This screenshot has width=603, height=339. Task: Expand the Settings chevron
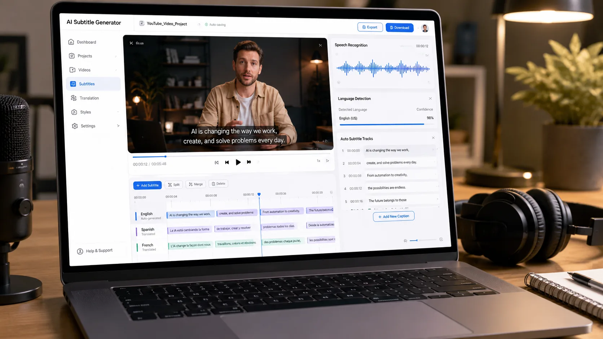118,126
